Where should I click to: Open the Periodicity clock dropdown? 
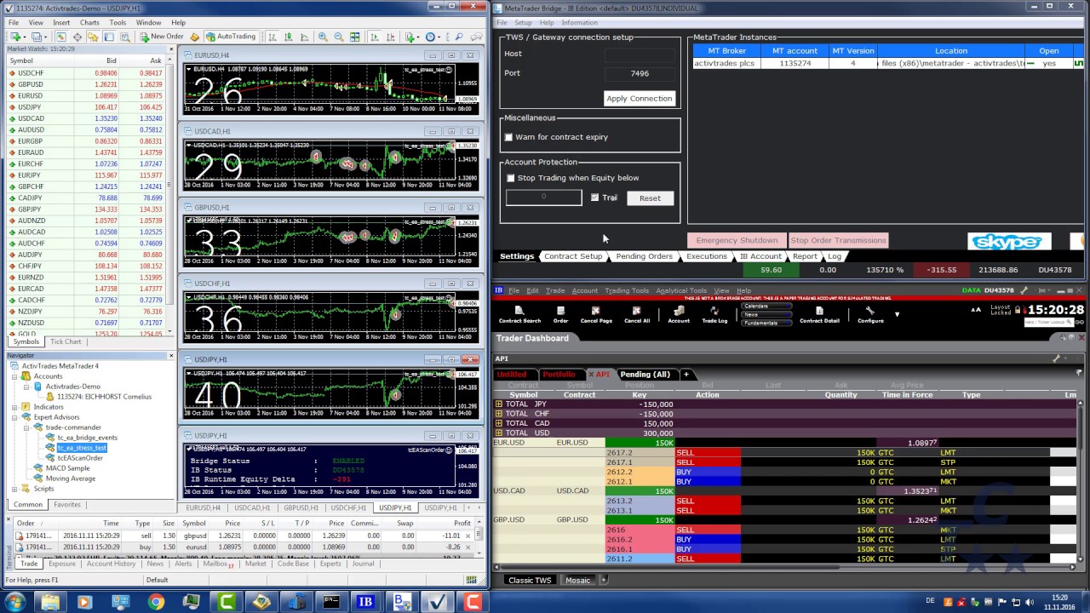(x=433, y=37)
